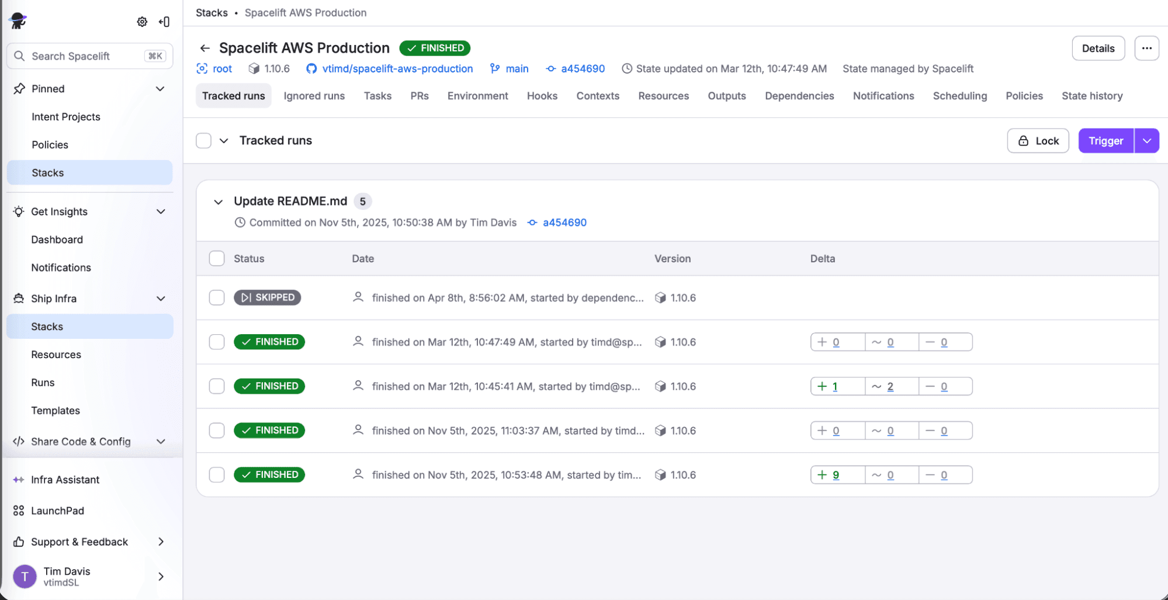Open the Resources tab
This screenshot has height=600, width=1168.
[663, 96]
